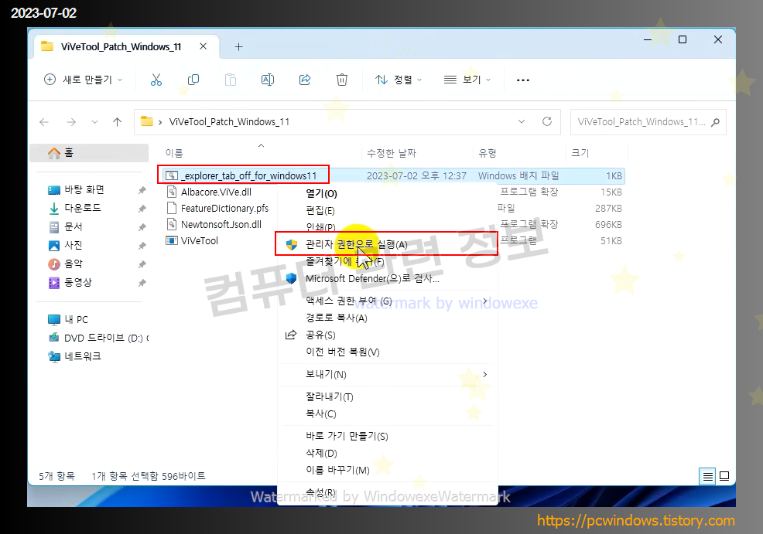Select 열기(O) in context menu
Screen dimensions: 763x534
(388, 193)
